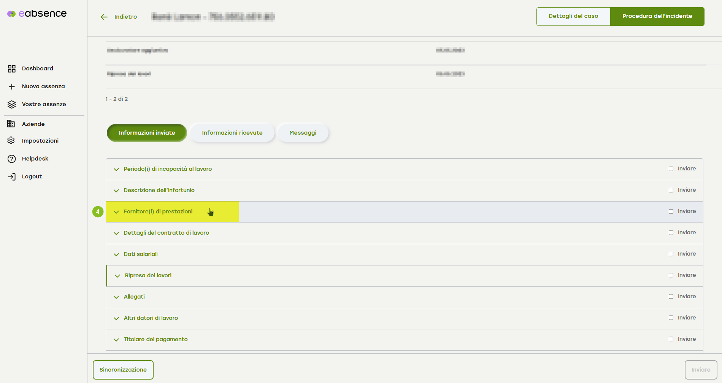Click the Dettagli del caso button

[x=573, y=16]
